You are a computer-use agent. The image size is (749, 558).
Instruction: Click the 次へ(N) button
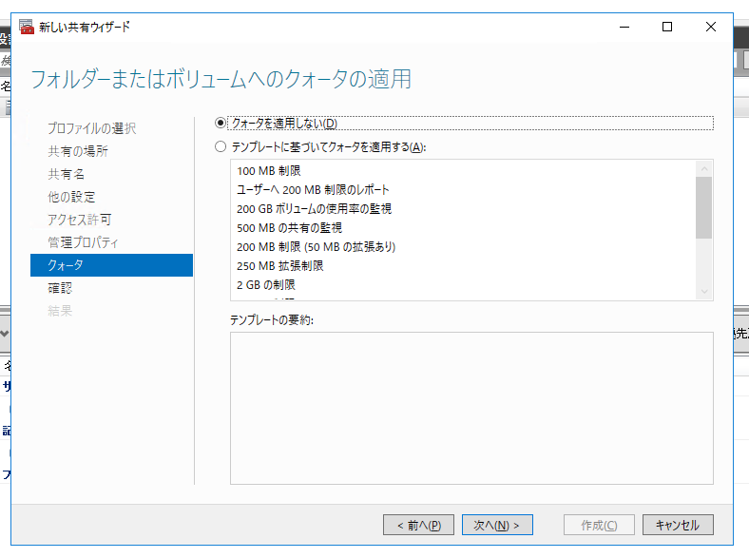pyautogui.click(x=497, y=525)
